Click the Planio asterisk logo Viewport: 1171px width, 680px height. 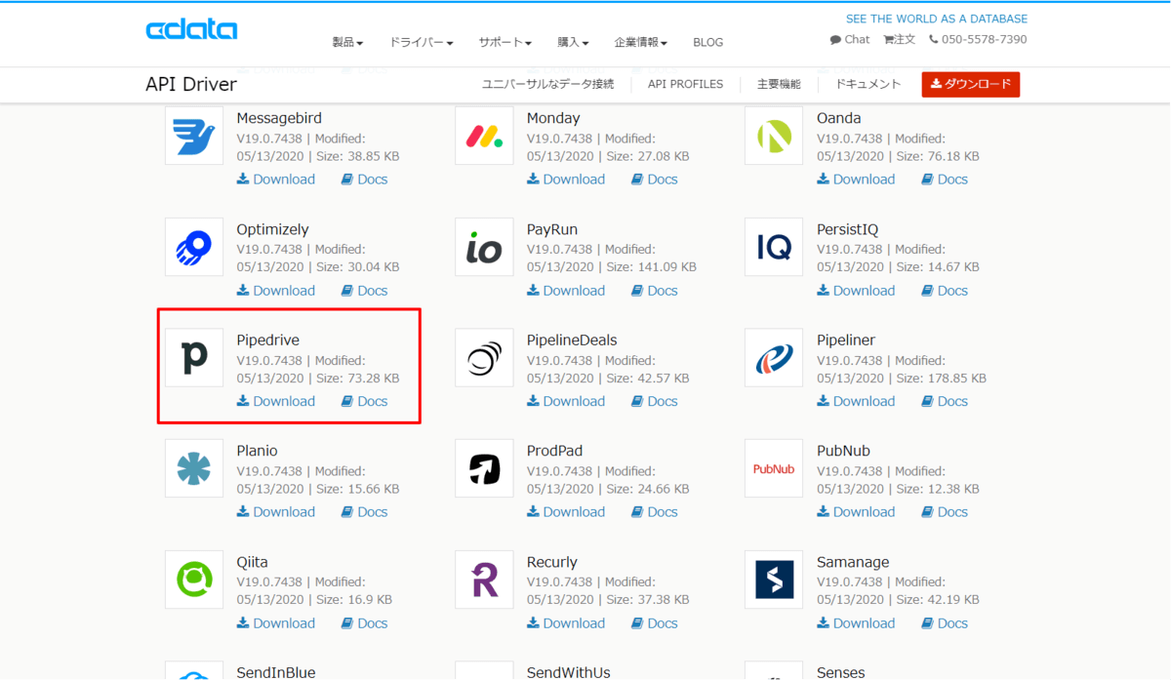(194, 468)
